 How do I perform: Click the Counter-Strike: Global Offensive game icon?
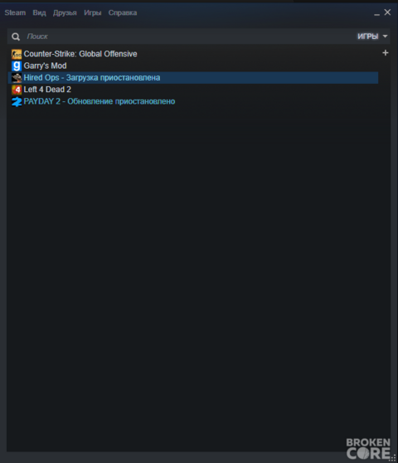click(17, 54)
